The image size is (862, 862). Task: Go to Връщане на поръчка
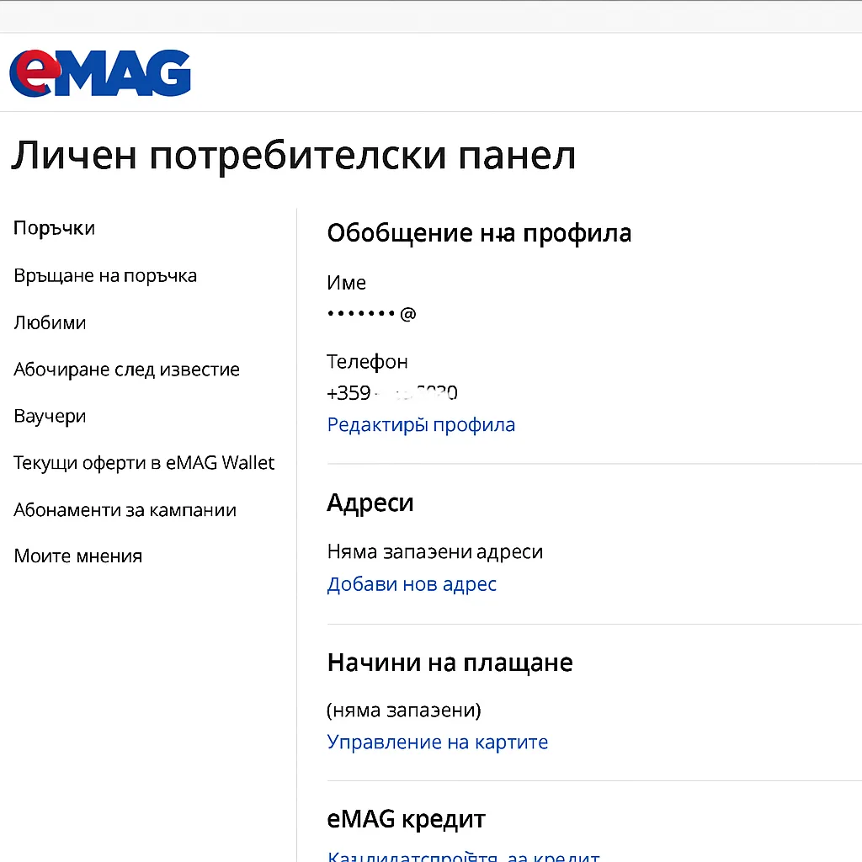[x=105, y=276]
